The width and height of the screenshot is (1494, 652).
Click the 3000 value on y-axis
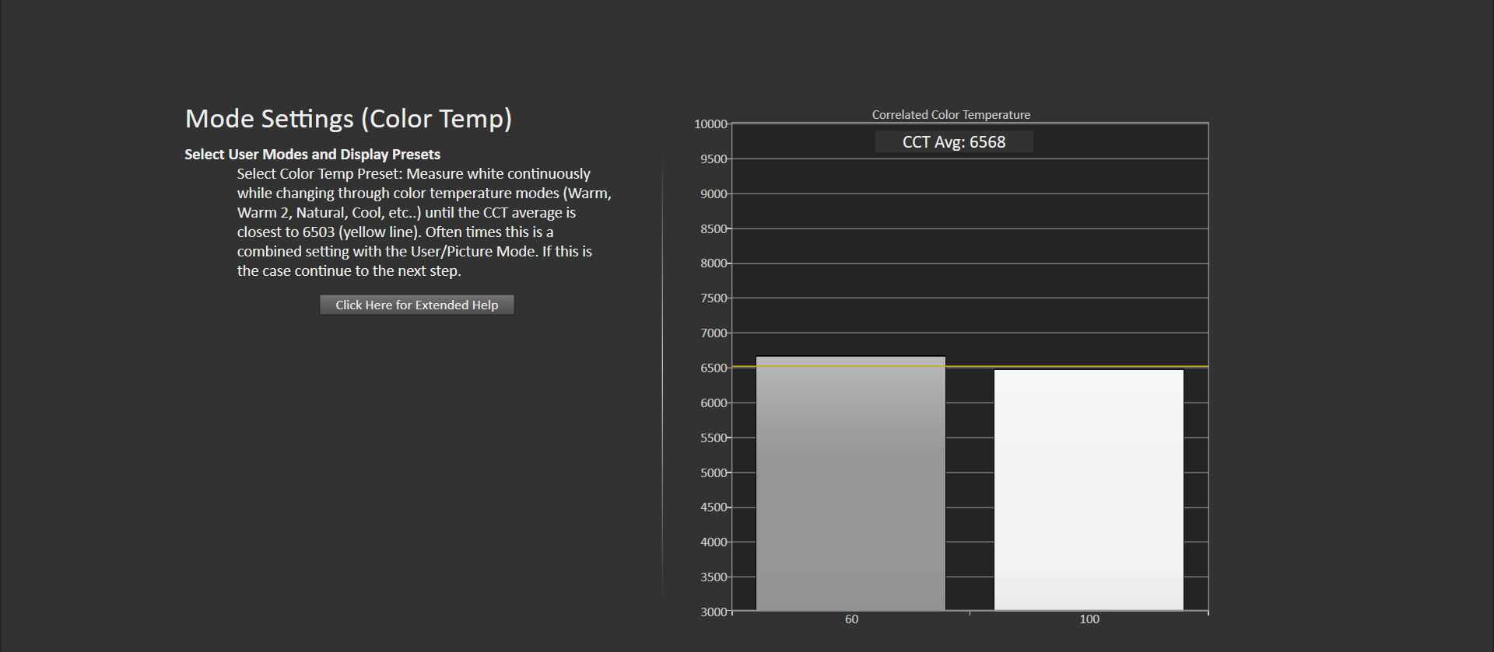[x=713, y=612]
